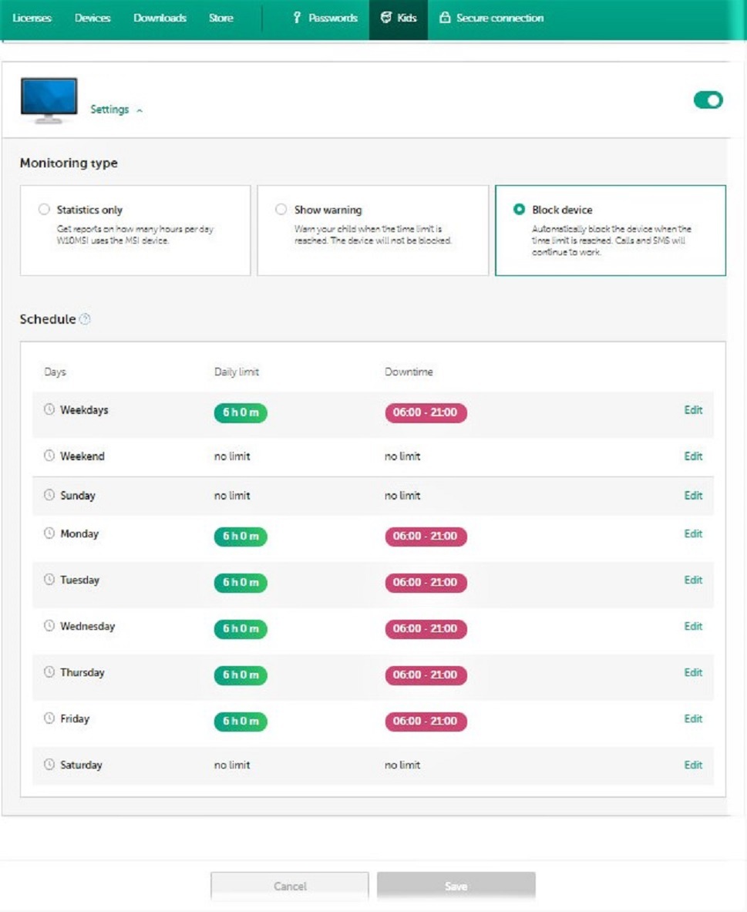Choose the Show warning radio option
This screenshot has height=912, width=747.
pyautogui.click(x=281, y=210)
